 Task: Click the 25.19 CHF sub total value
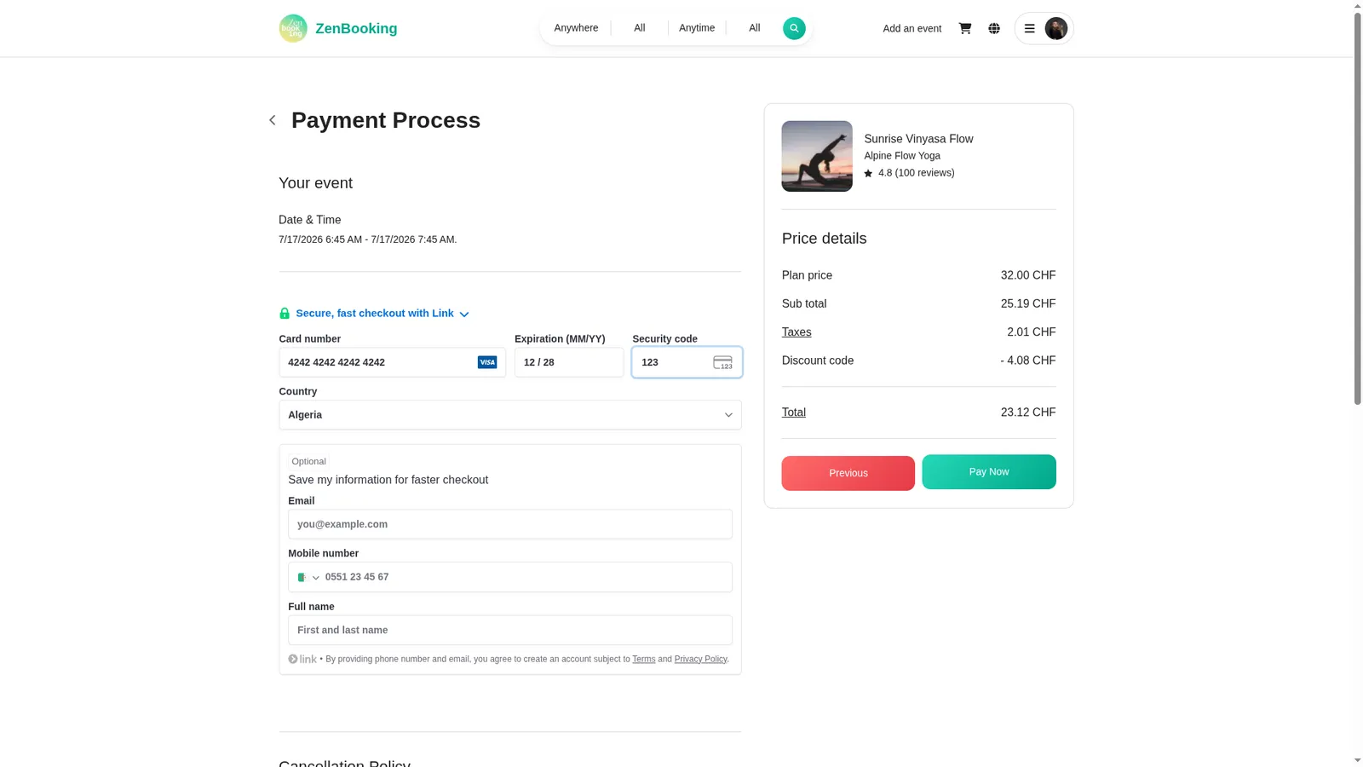1028,303
